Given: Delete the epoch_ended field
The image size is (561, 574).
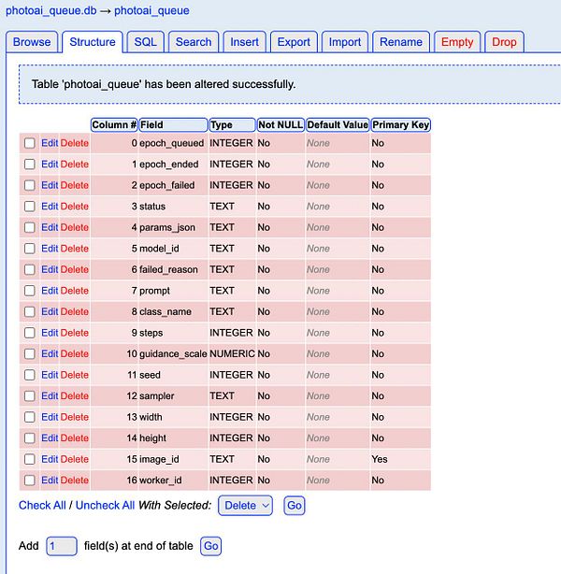Looking at the screenshot, I should (x=75, y=165).
